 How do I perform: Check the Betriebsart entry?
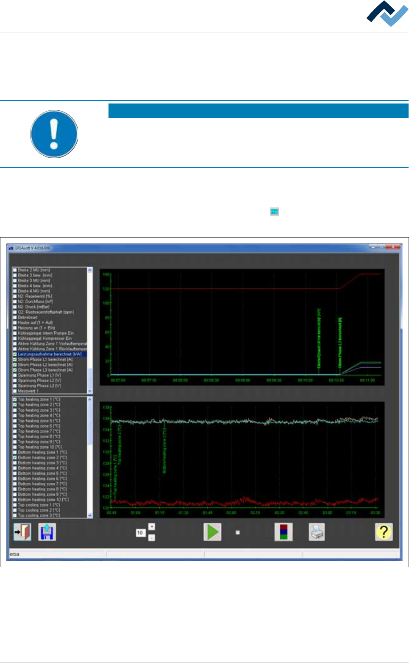coord(15,317)
